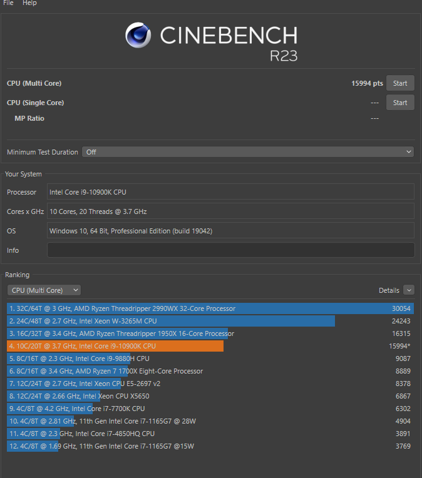This screenshot has width=422, height=478.
Task: Select the i7-7700K ranking row
Action: click(210, 409)
